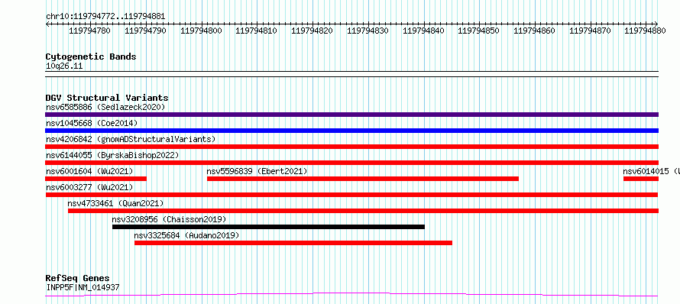Click the Cytogenetic Bands track heading

tap(91, 57)
